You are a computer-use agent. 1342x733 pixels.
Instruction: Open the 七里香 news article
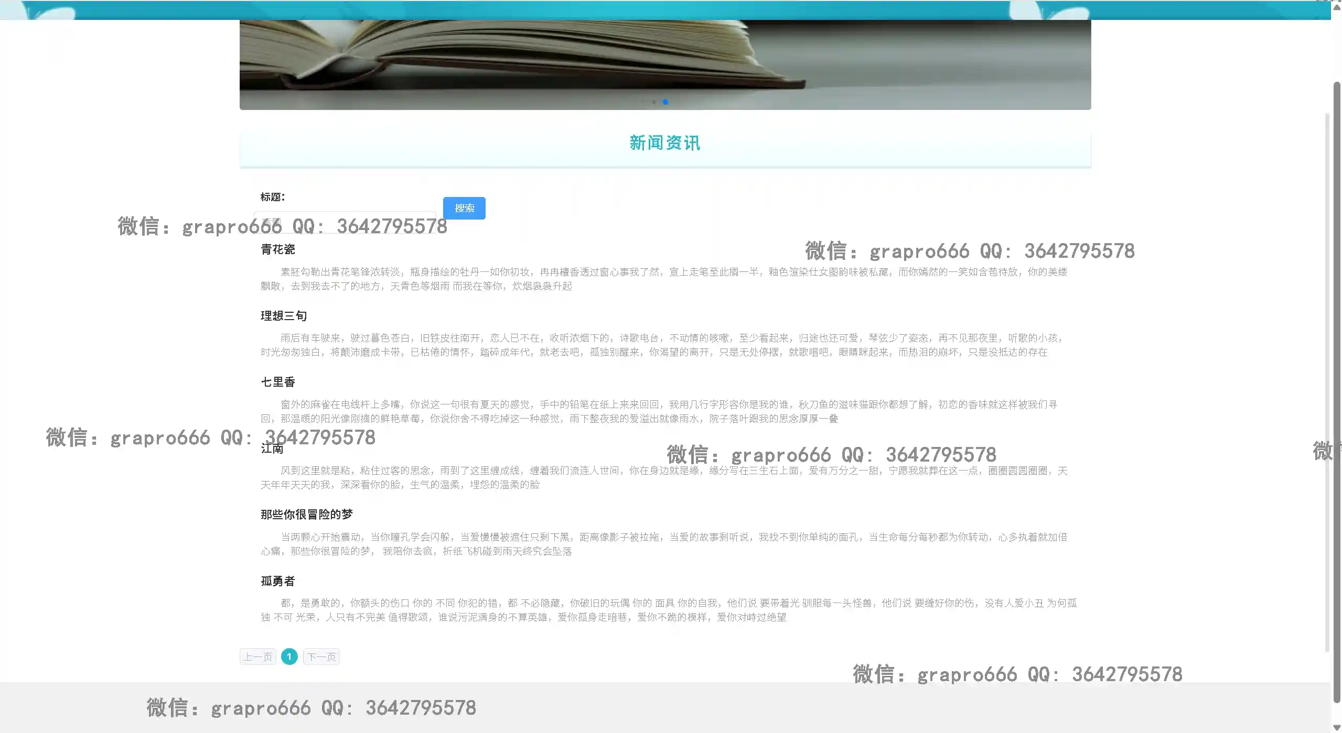click(278, 382)
